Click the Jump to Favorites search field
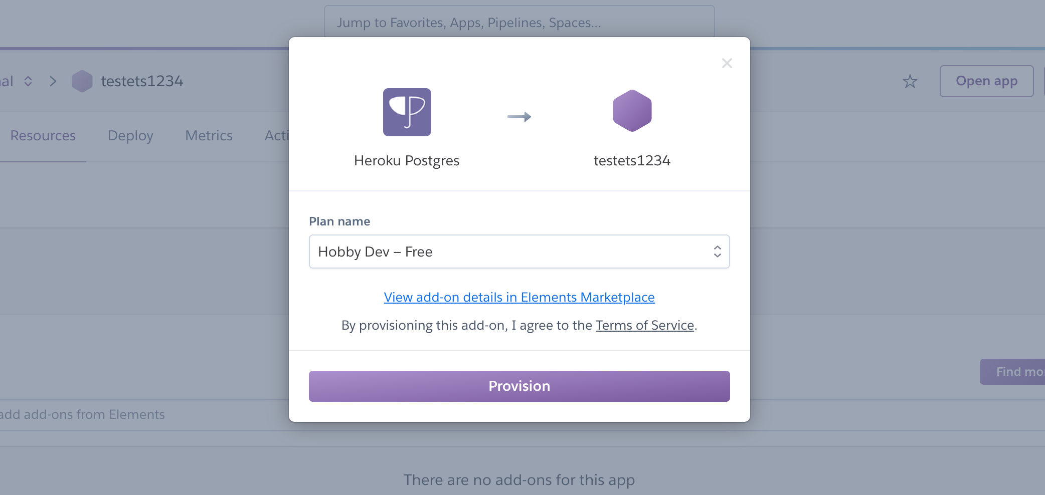 click(519, 22)
